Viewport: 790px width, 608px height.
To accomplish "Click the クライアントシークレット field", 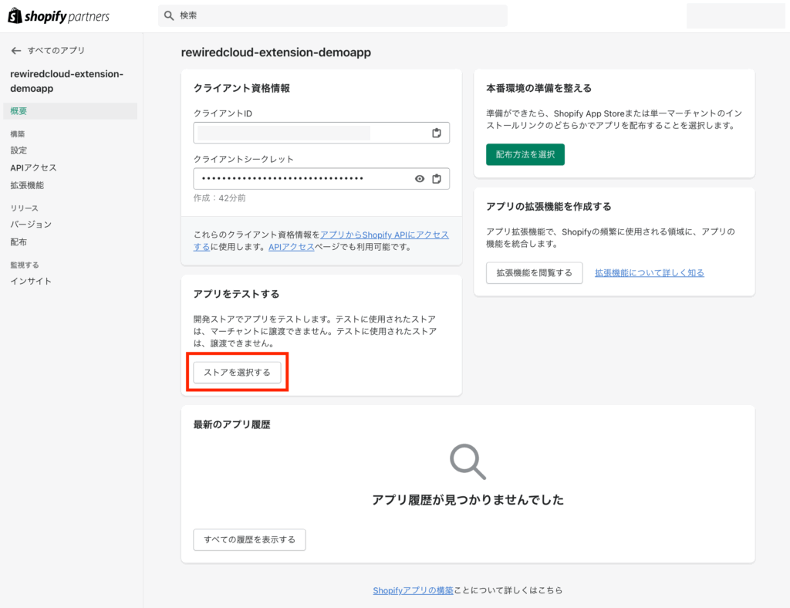I will (x=322, y=179).
